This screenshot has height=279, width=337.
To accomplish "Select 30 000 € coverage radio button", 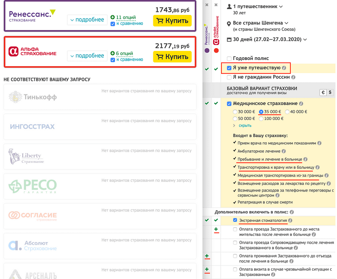I will 235,112.
